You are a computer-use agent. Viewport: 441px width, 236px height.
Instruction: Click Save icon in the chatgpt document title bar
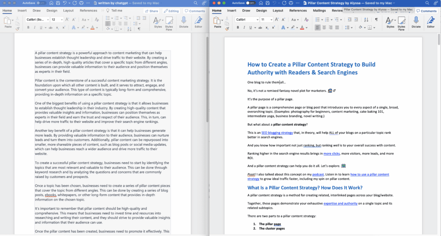point(59,3)
